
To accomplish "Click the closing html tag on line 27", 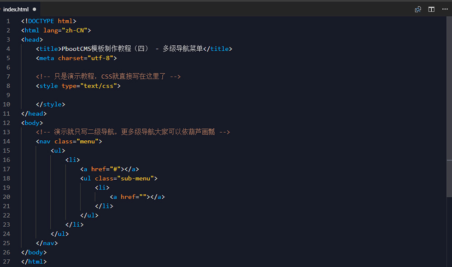I will tap(34, 262).
